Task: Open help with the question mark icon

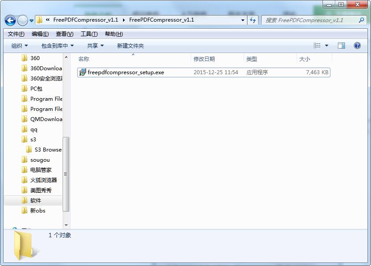Action: pyautogui.click(x=357, y=46)
